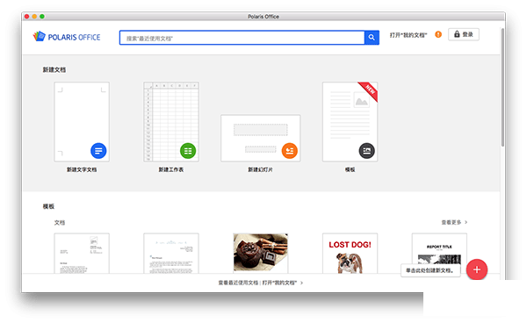Click the 新建文字文档 label

tap(82, 169)
